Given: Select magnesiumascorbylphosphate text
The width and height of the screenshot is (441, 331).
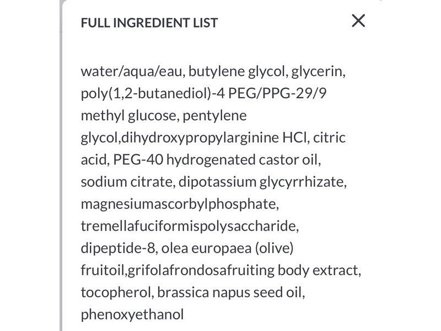Looking at the screenshot, I should [179, 204].
